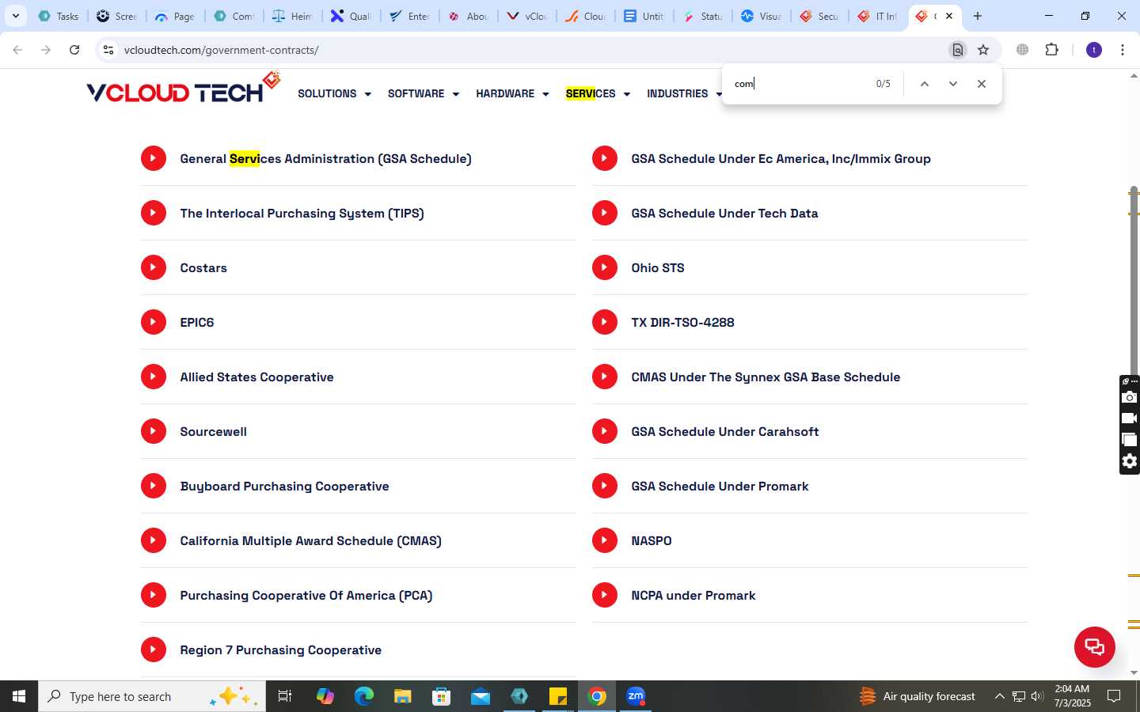The image size is (1140, 712).
Task: Click play icon beside EPIC6
Action: (154, 322)
